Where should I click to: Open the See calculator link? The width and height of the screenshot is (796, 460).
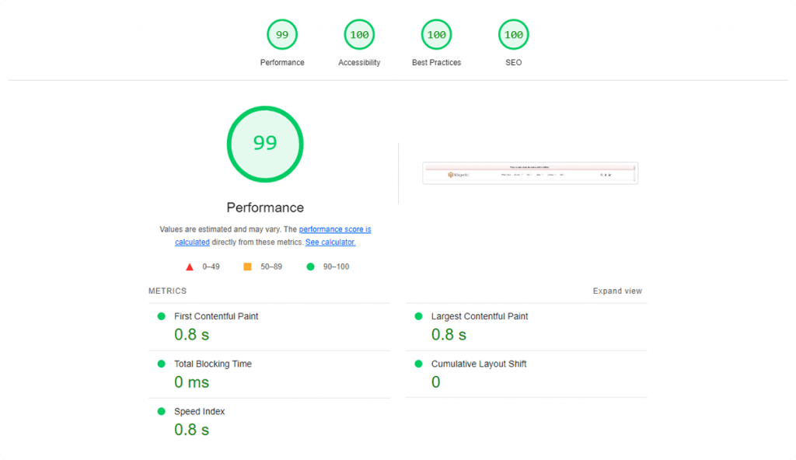(330, 242)
